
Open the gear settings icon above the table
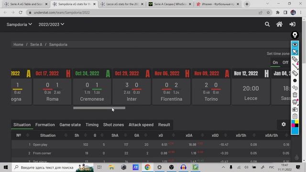(x=284, y=124)
